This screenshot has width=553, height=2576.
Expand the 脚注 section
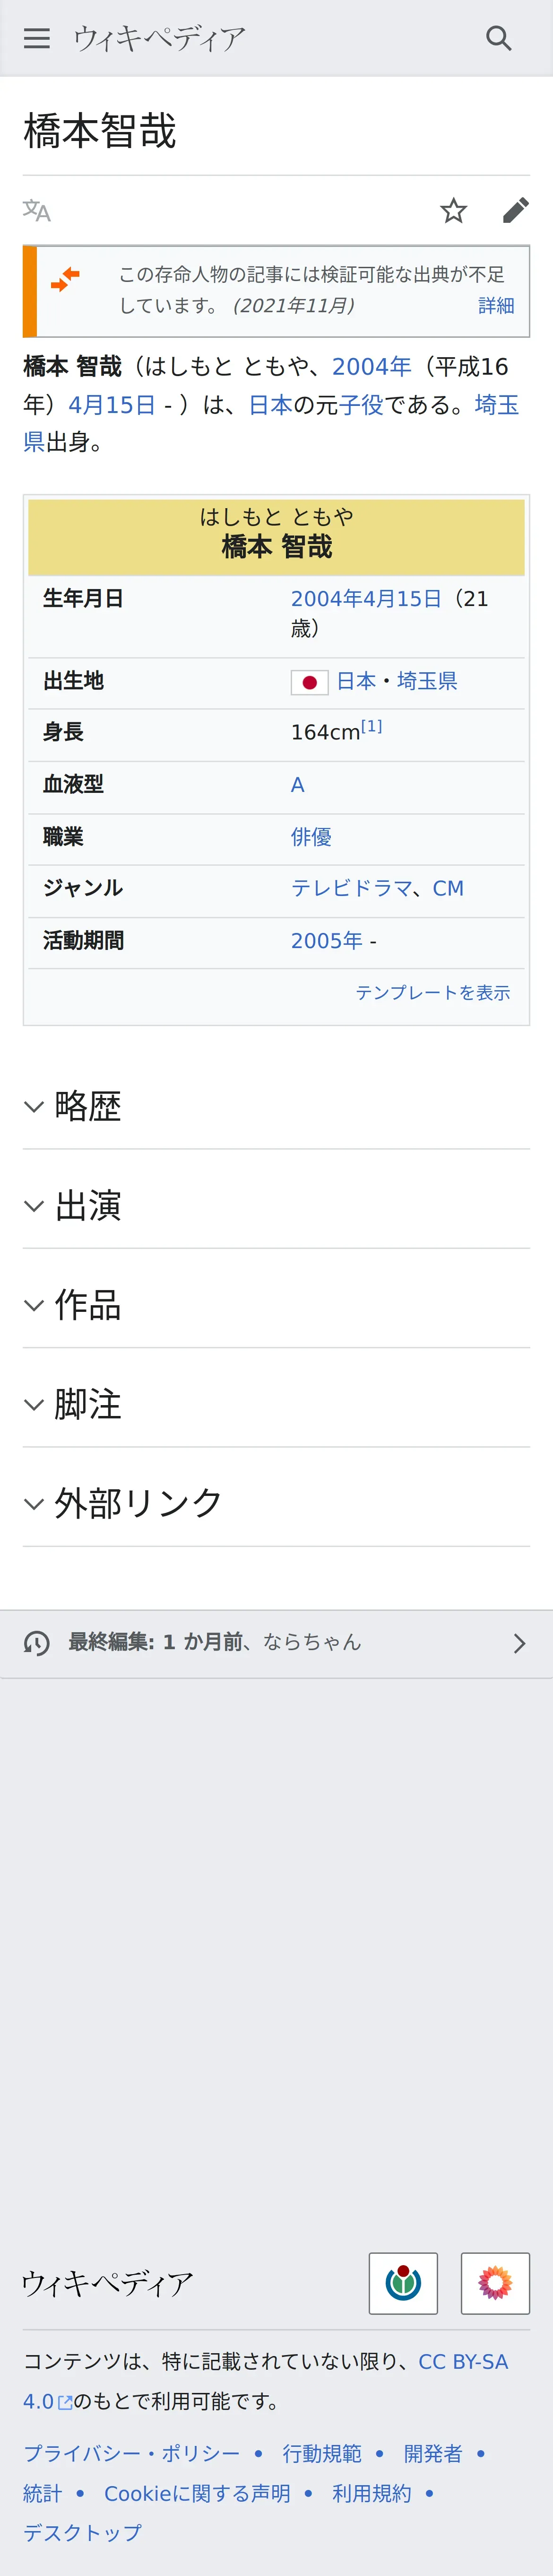click(x=88, y=1404)
